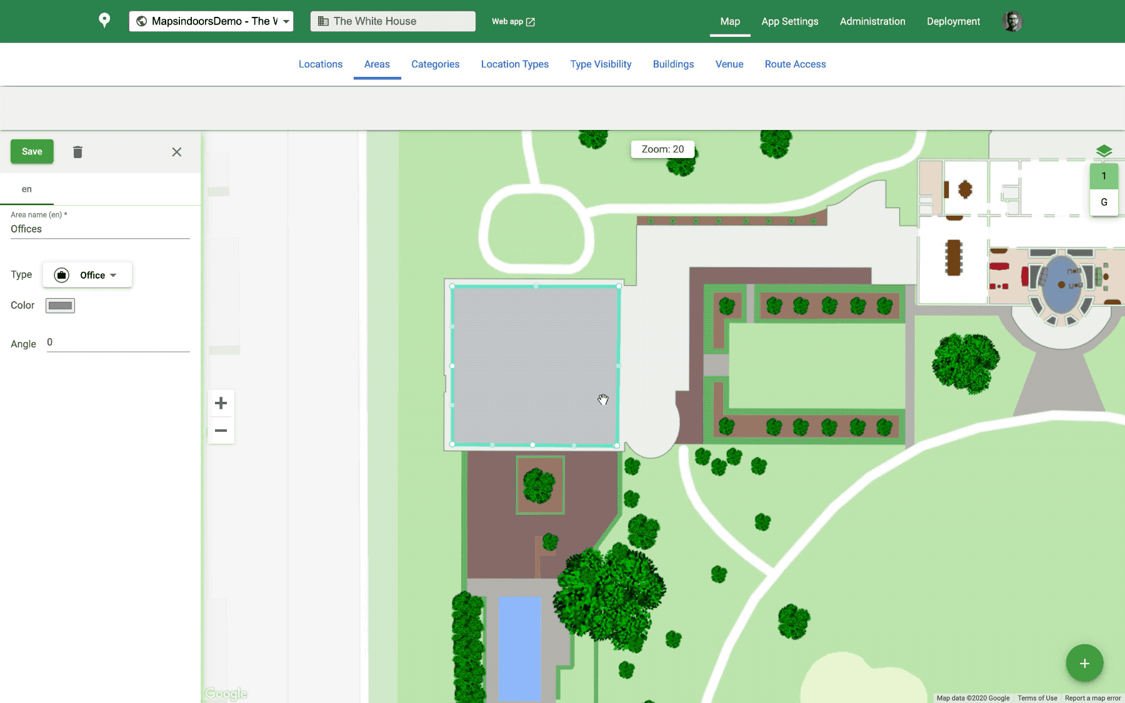This screenshot has width=1125, height=703.
Task: Open The White House venue selector
Action: coord(392,21)
